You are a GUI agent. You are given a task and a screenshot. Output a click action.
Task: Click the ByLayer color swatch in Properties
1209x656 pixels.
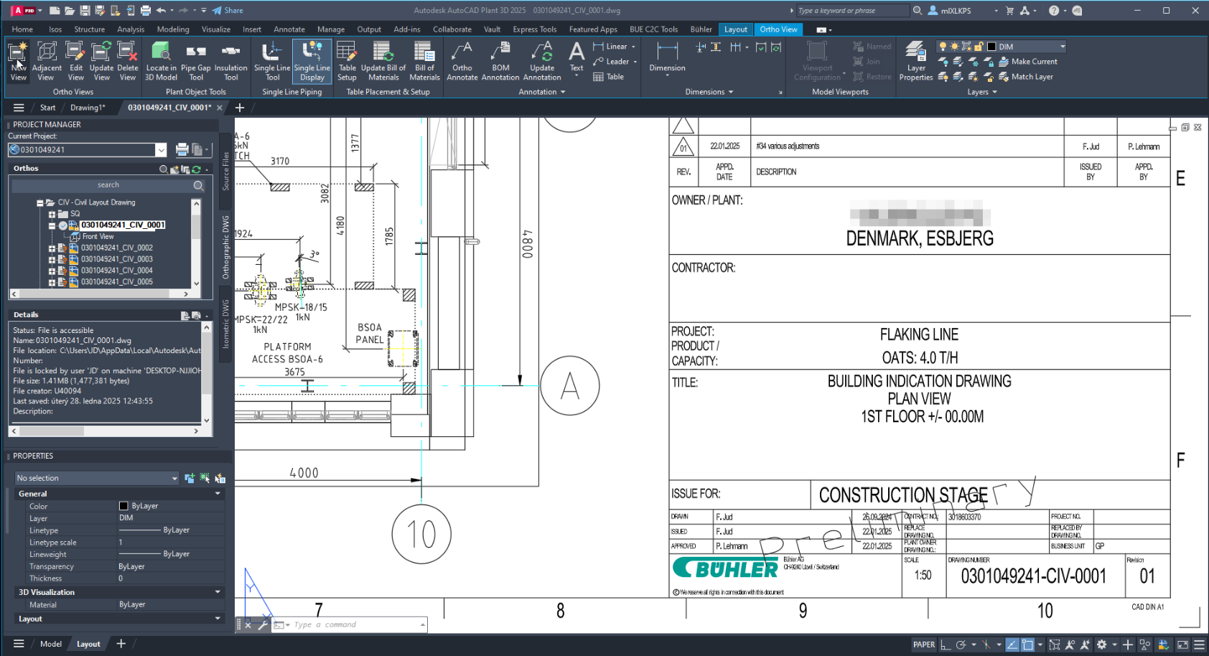pyautogui.click(x=123, y=506)
